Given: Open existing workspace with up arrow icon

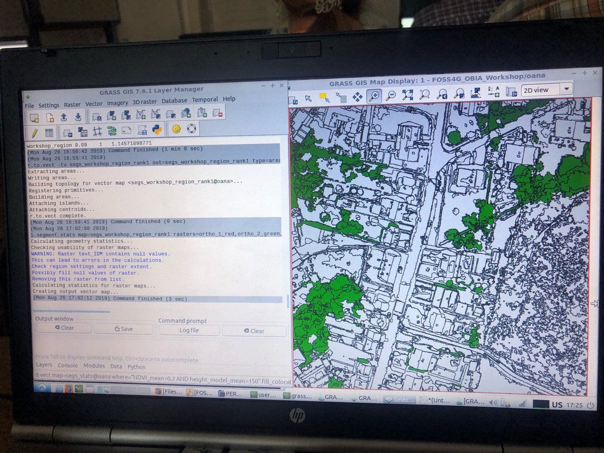Looking at the screenshot, I should click(x=64, y=117).
